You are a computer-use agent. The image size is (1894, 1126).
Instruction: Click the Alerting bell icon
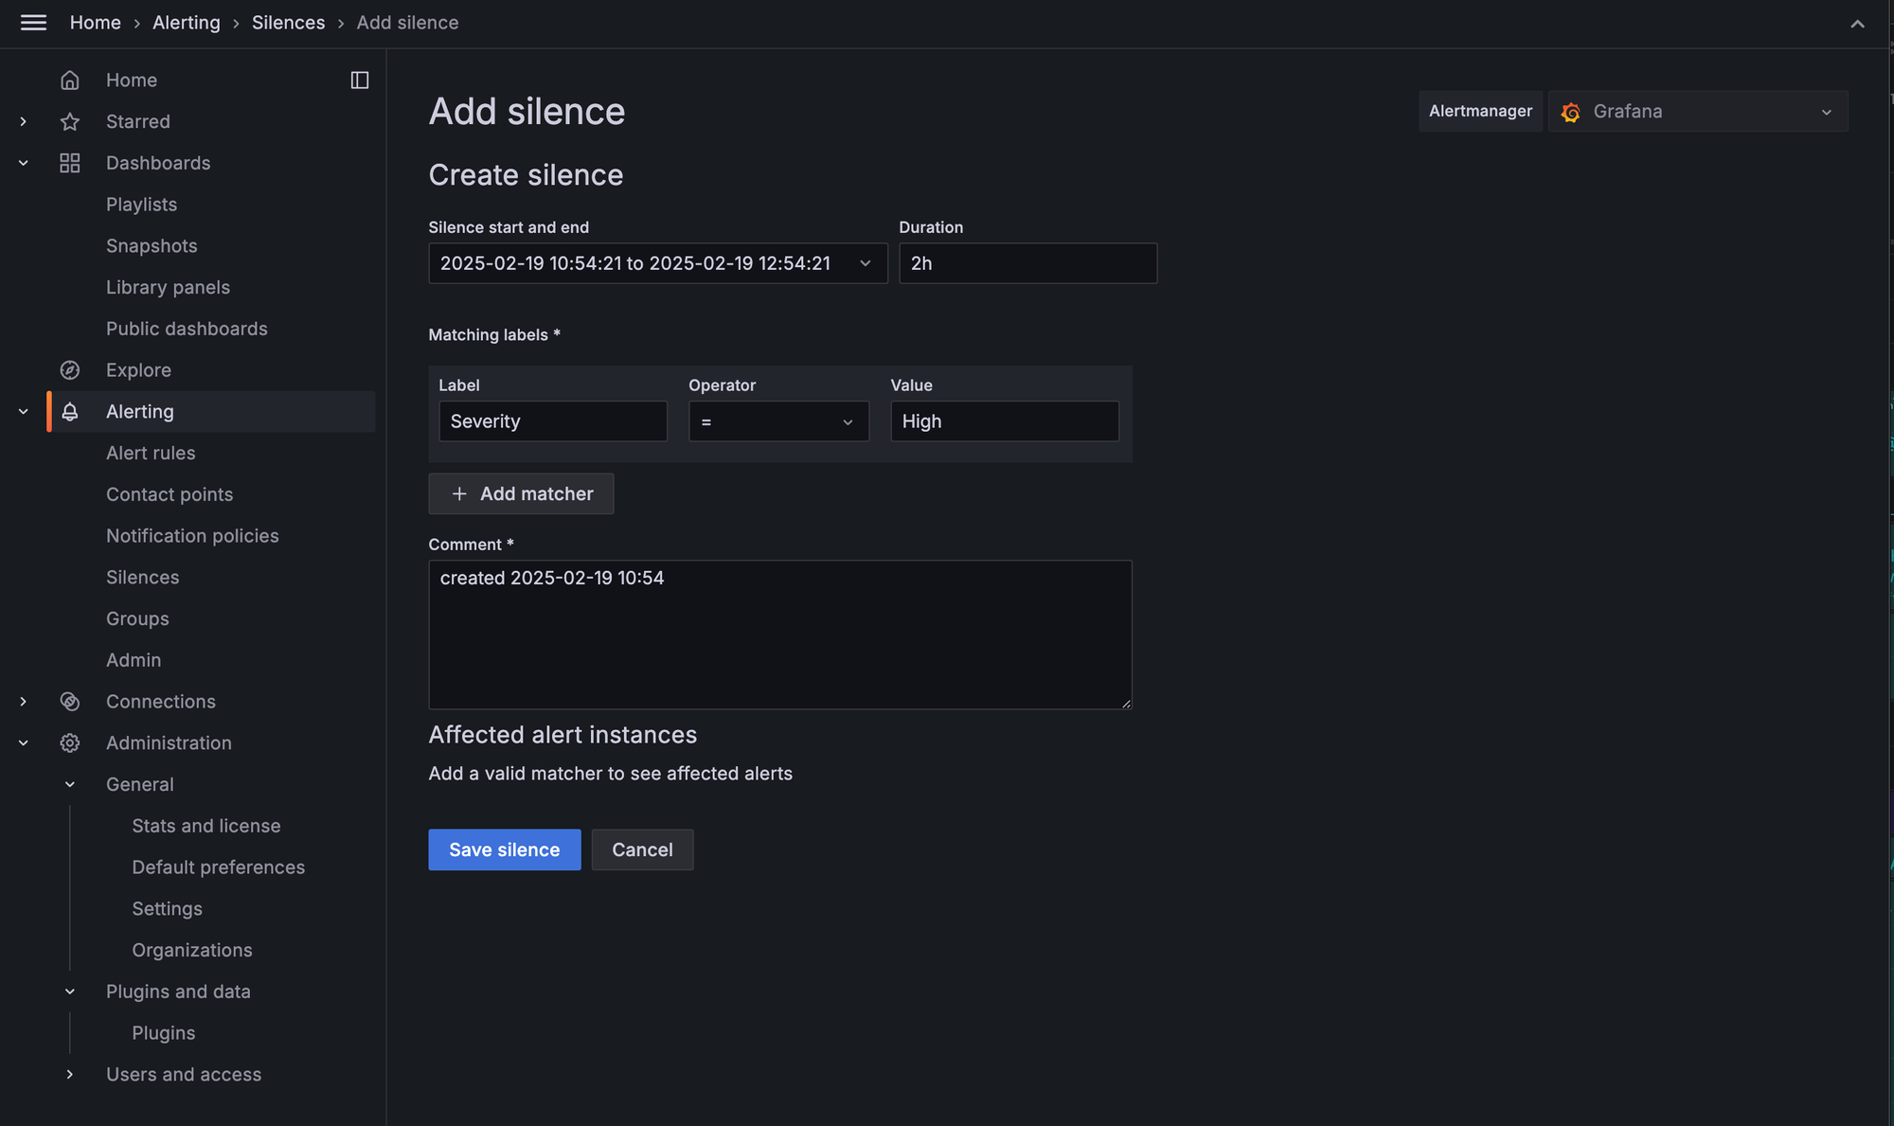(70, 412)
